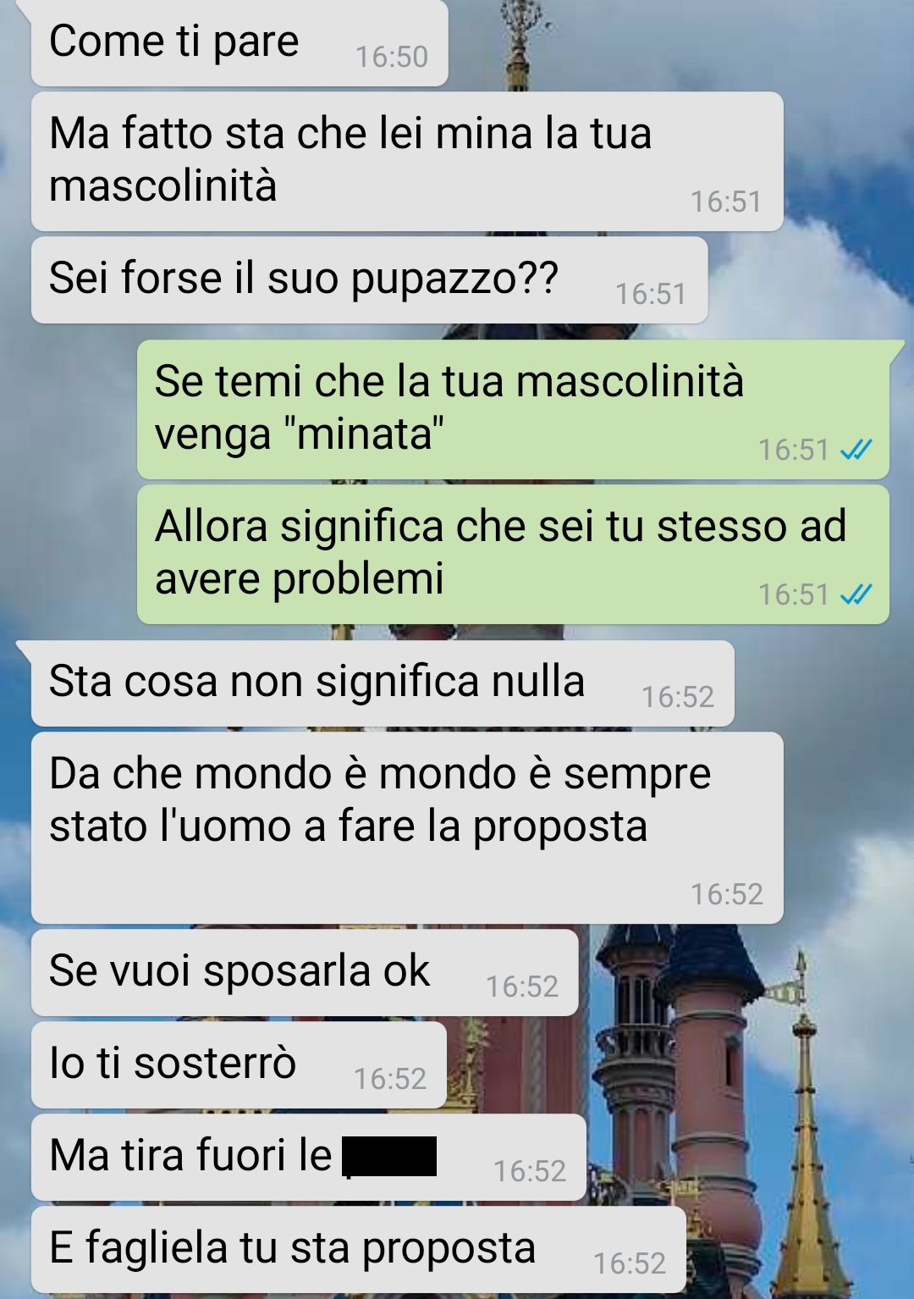Tap the 'Da che mondo è mondo' message

407,827
